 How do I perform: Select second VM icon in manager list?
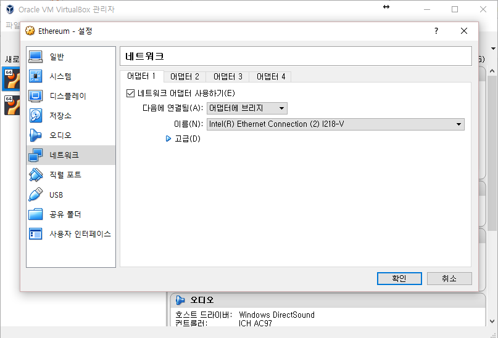(12, 105)
